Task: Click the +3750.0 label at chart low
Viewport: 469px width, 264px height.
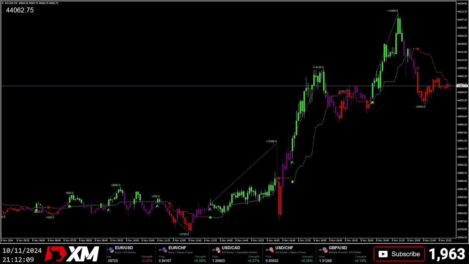Action: pyautogui.click(x=184, y=234)
